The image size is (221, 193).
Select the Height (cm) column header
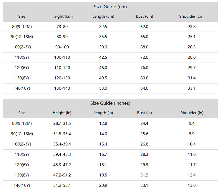(62, 17)
